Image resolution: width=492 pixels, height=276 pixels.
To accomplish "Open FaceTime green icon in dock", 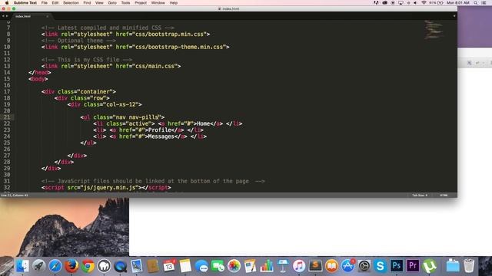I will pyautogui.click(x=218, y=266).
